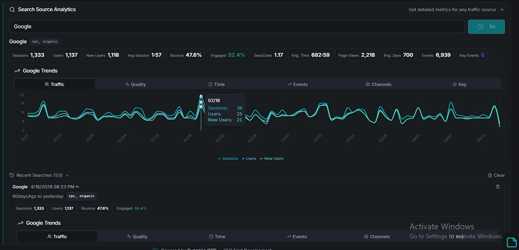
Task: Select the lower Quality tab in recent search
Action: [x=137, y=237]
